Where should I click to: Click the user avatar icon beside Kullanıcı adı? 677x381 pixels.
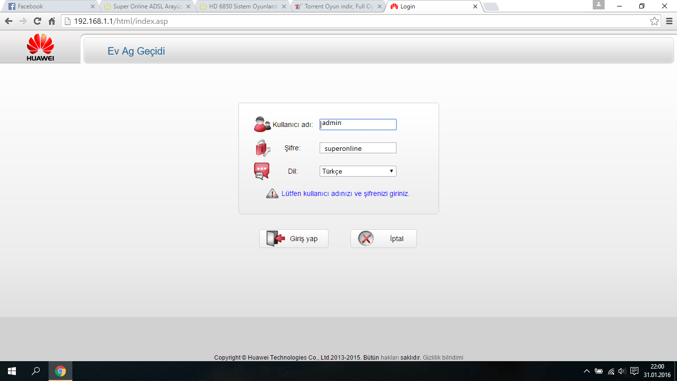click(x=262, y=124)
